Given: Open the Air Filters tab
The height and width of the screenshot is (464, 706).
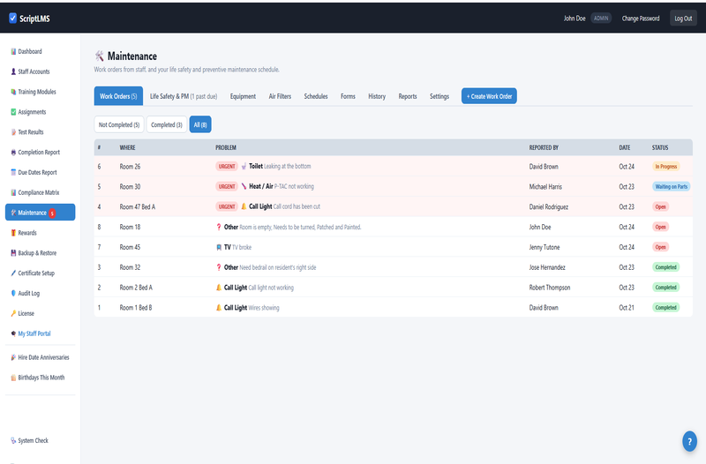Looking at the screenshot, I should click(280, 96).
